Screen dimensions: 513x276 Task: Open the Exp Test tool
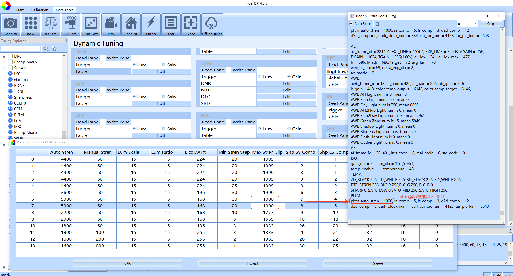tap(91, 25)
